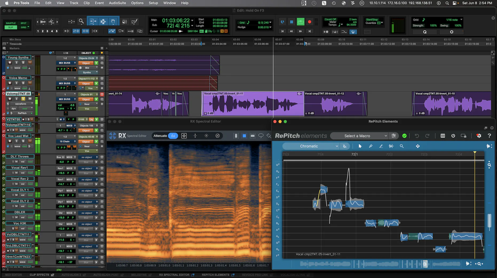This screenshot has width=497, height=278.
Task: Select the arrow pointer tool in RePitch
Action: 360,146
